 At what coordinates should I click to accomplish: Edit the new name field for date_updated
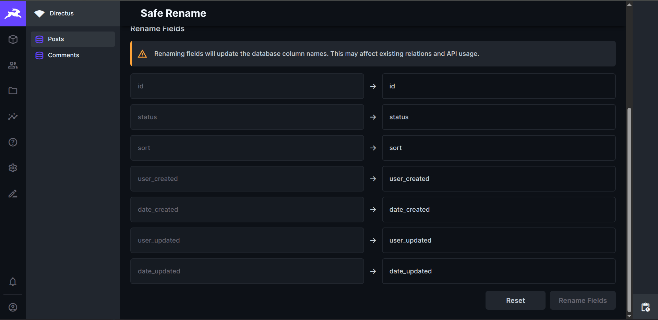pos(499,271)
